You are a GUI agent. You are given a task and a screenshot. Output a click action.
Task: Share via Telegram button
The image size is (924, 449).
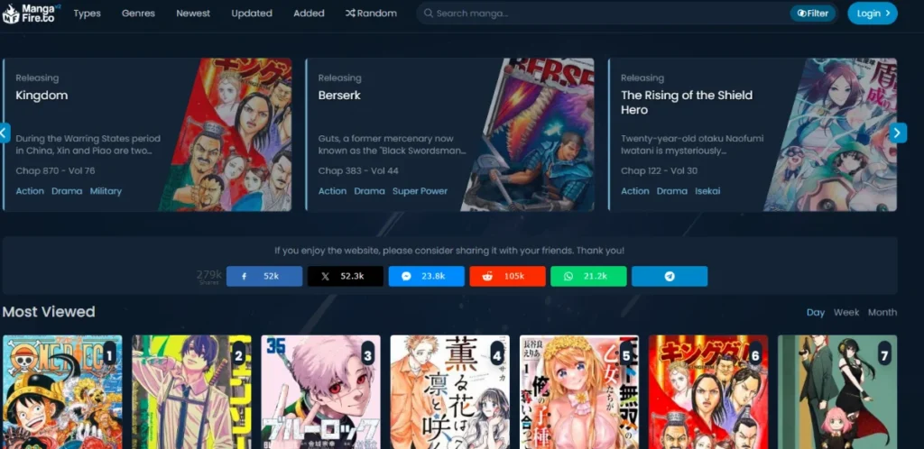click(x=670, y=276)
